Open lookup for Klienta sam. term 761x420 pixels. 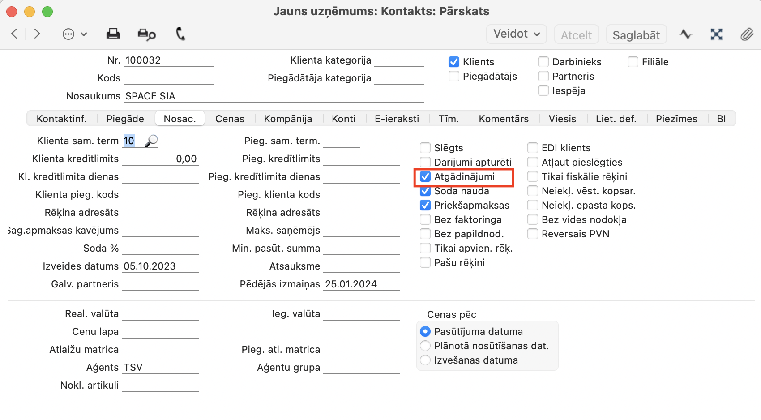click(152, 141)
